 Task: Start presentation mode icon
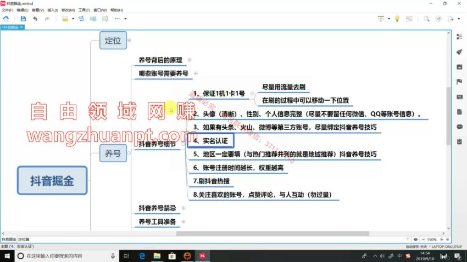click(x=381, y=19)
